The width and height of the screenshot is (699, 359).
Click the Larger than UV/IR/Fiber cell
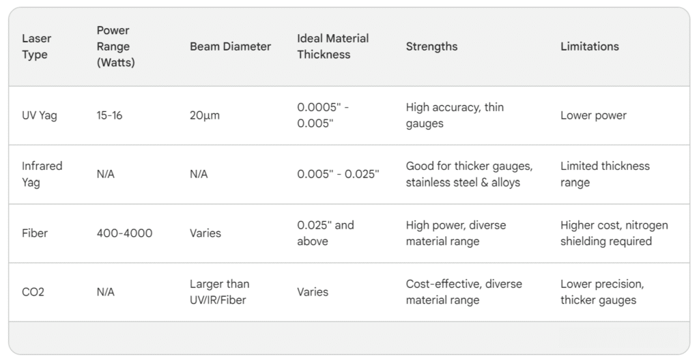click(219, 291)
